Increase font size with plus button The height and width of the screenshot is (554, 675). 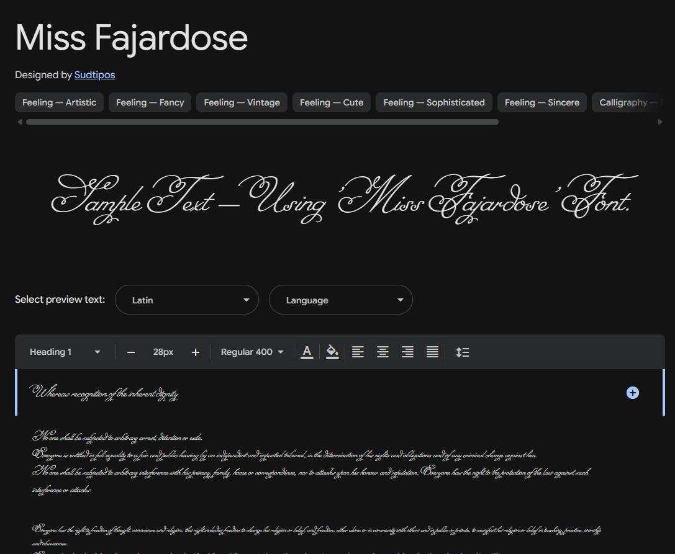[x=196, y=352]
